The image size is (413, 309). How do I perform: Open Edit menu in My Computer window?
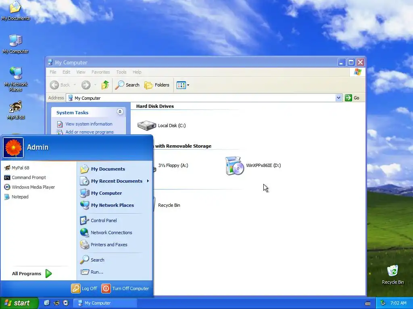coord(66,72)
